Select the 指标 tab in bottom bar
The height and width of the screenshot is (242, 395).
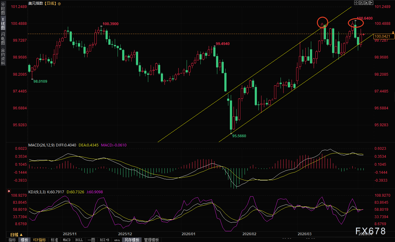[12, 240]
